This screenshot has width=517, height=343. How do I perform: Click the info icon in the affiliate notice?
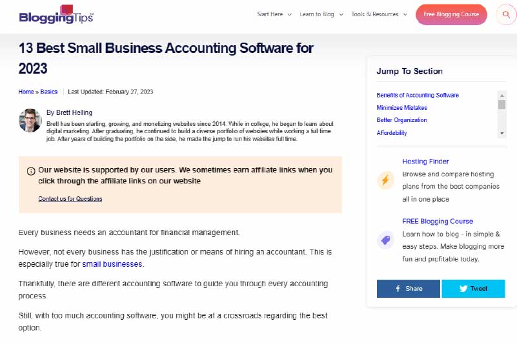click(x=31, y=171)
